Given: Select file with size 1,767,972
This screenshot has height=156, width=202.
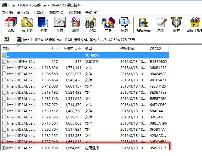Looking at the screenshot, I should click(85, 105).
